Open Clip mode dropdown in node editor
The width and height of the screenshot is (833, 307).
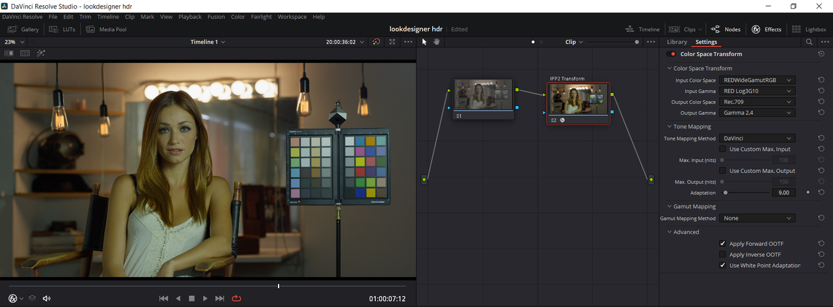tap(574, 42)
